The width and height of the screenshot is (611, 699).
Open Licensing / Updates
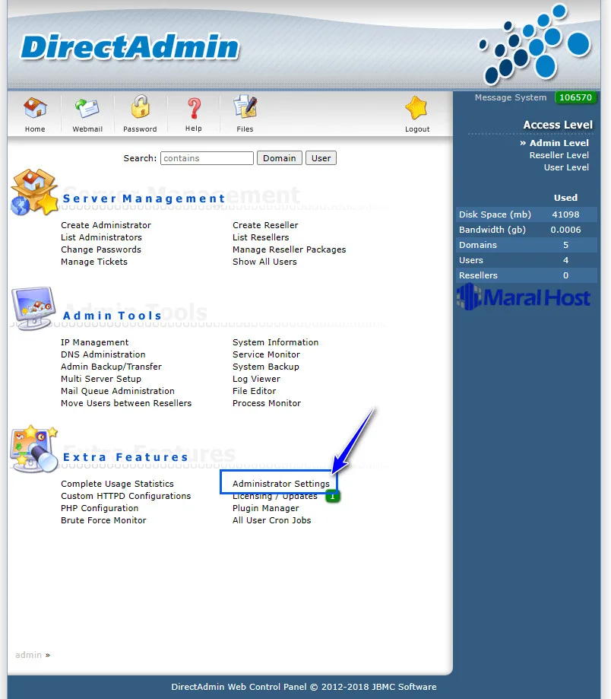click(276, 495)
